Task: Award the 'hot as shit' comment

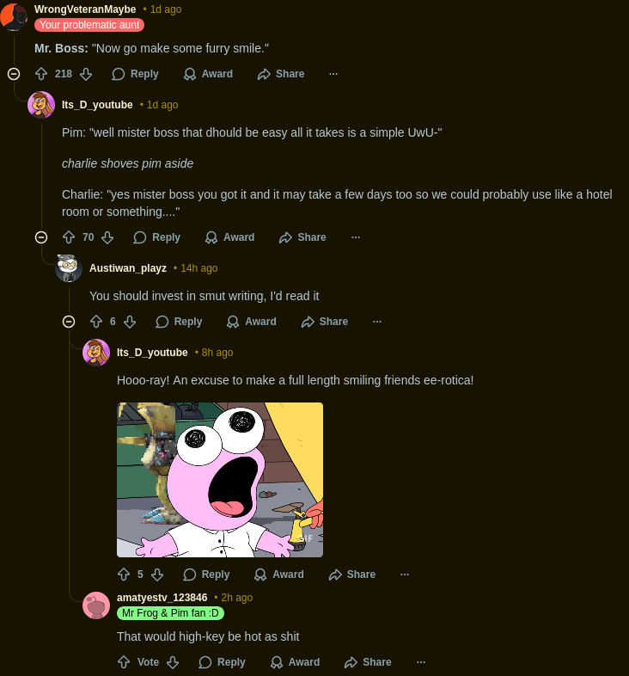Action: click(295, 662)
